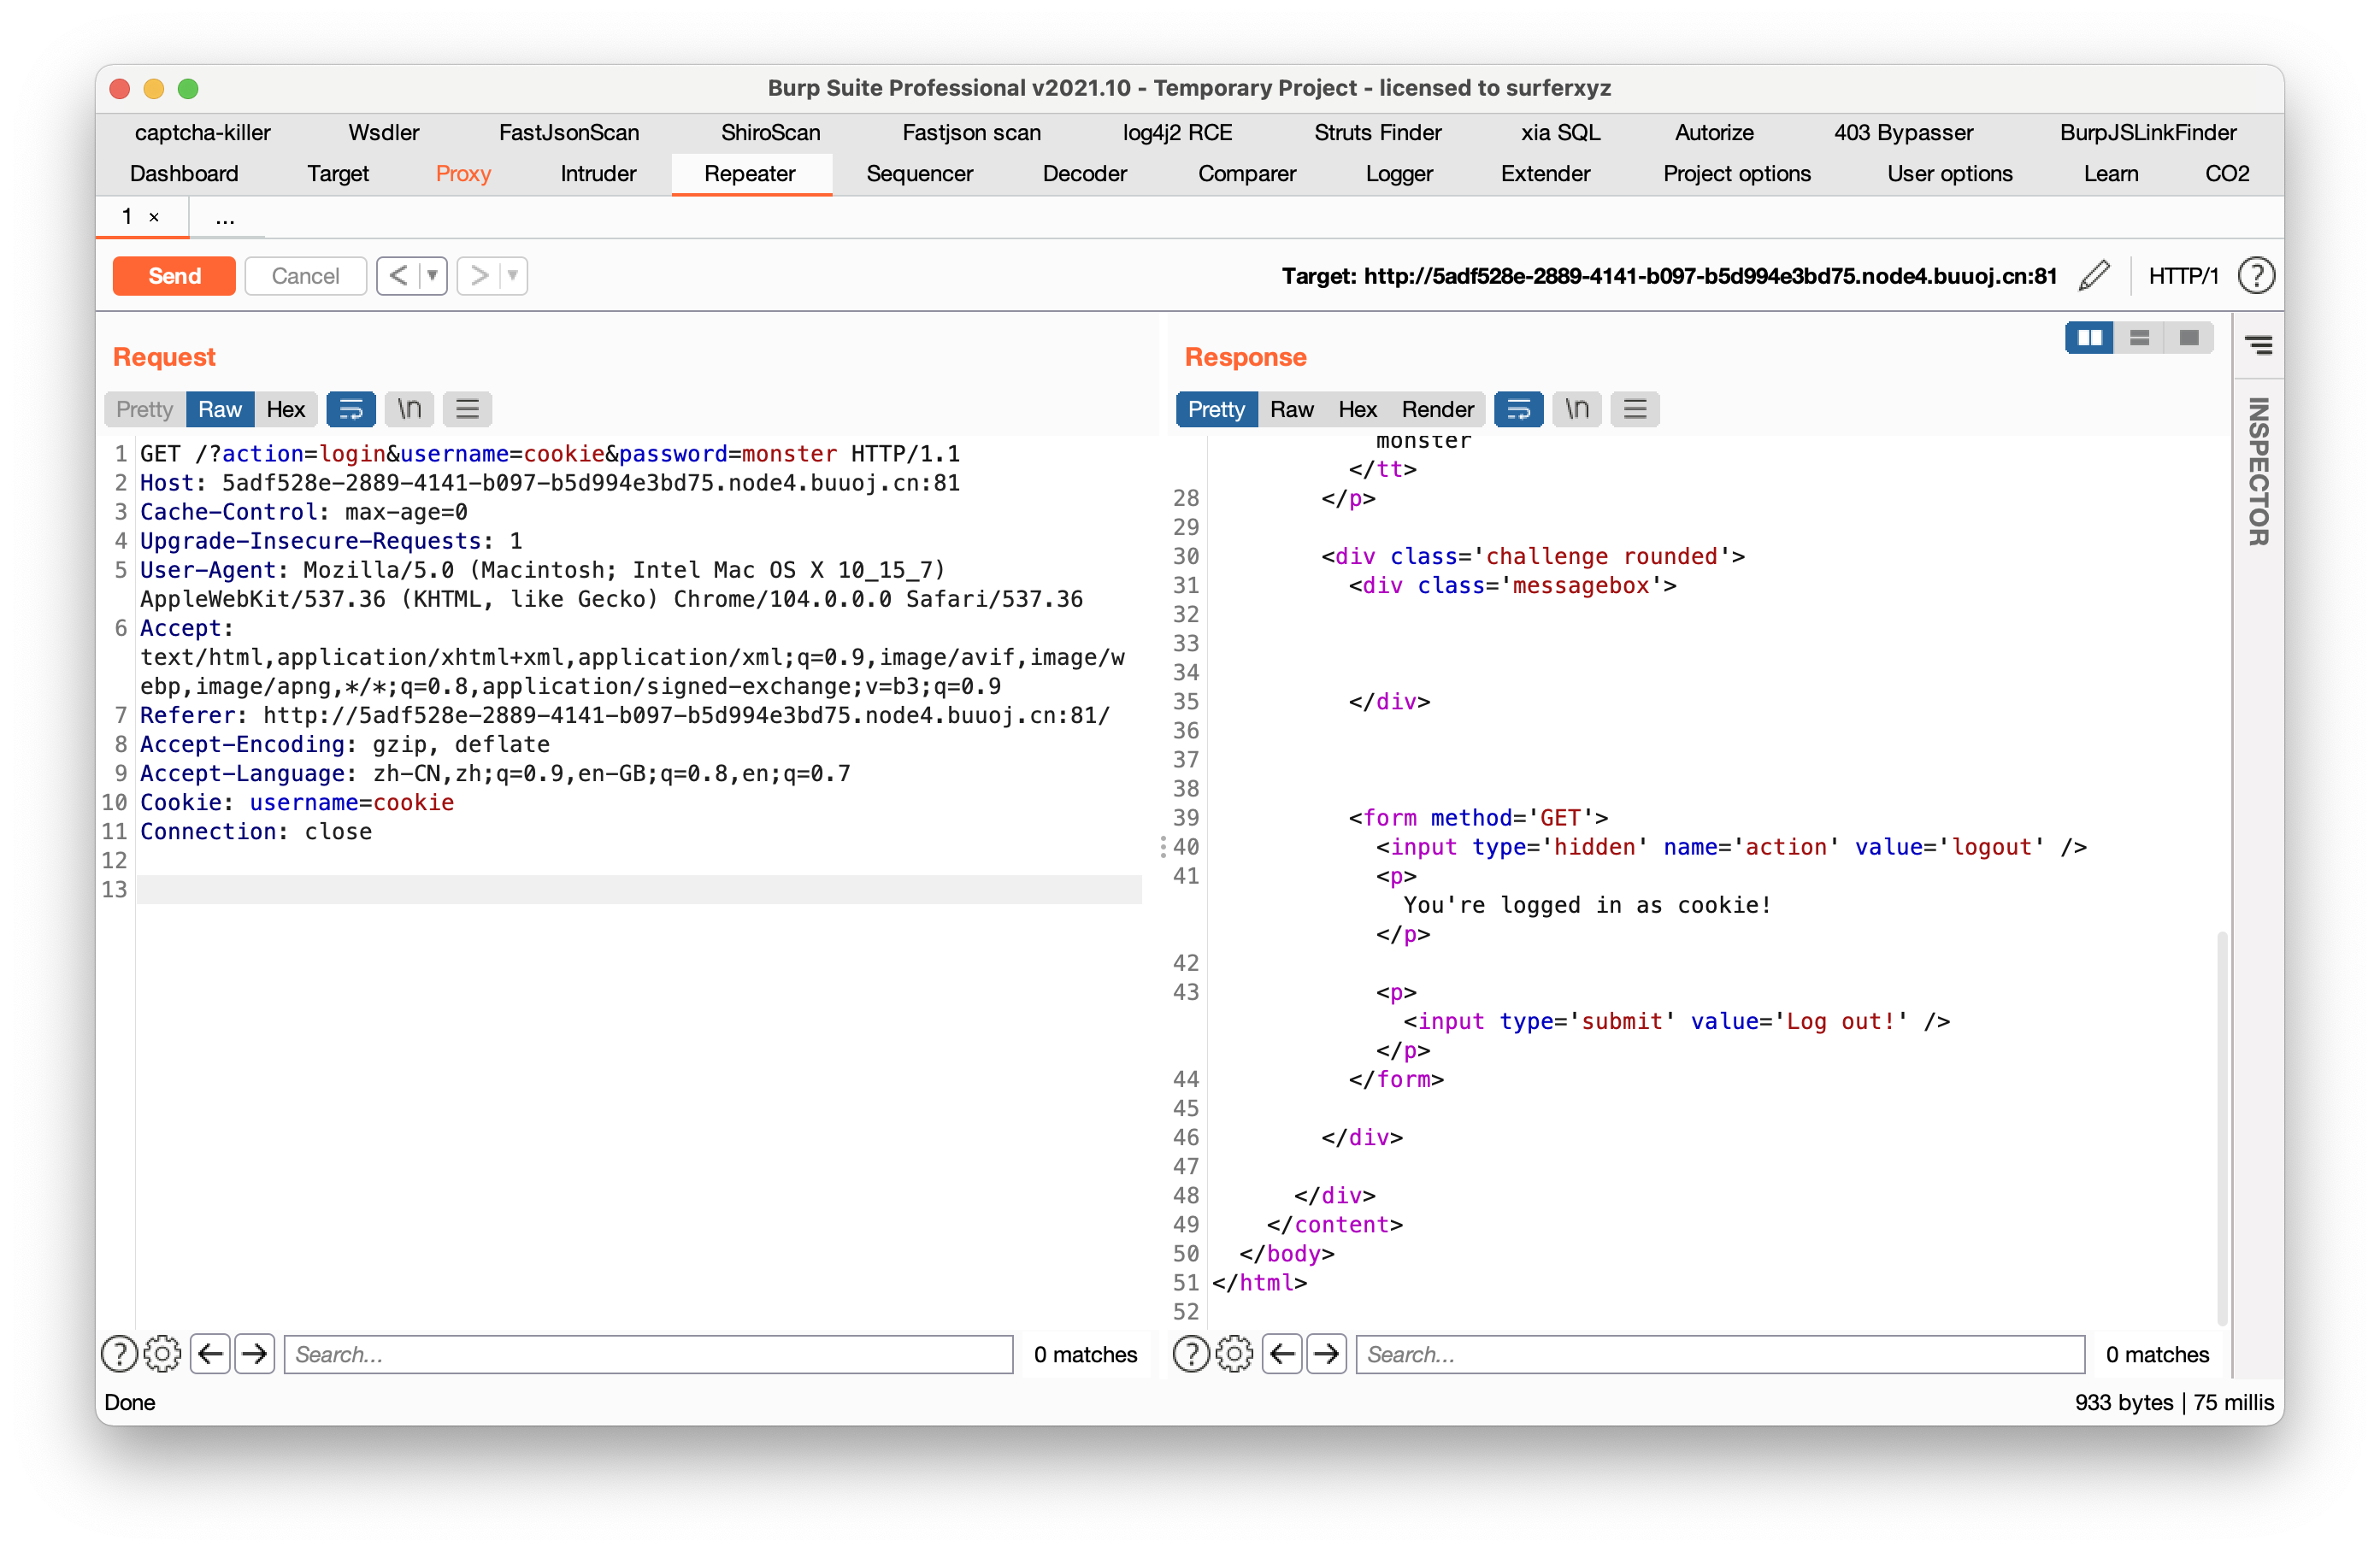Click response search settings gear icon
This screenshot has width=2380, height=1552.
[x=1234, y=1354]
